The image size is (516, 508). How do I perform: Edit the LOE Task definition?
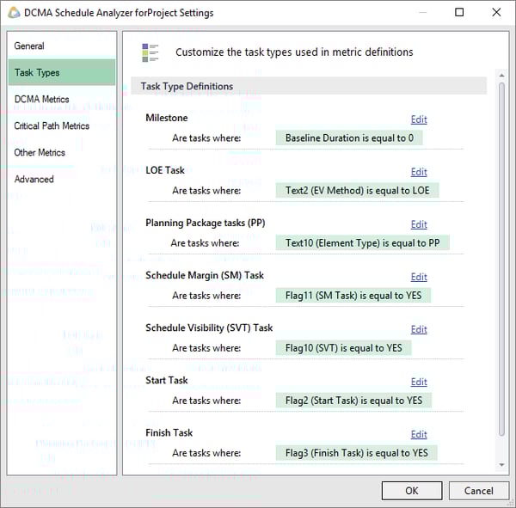point(419,172)
